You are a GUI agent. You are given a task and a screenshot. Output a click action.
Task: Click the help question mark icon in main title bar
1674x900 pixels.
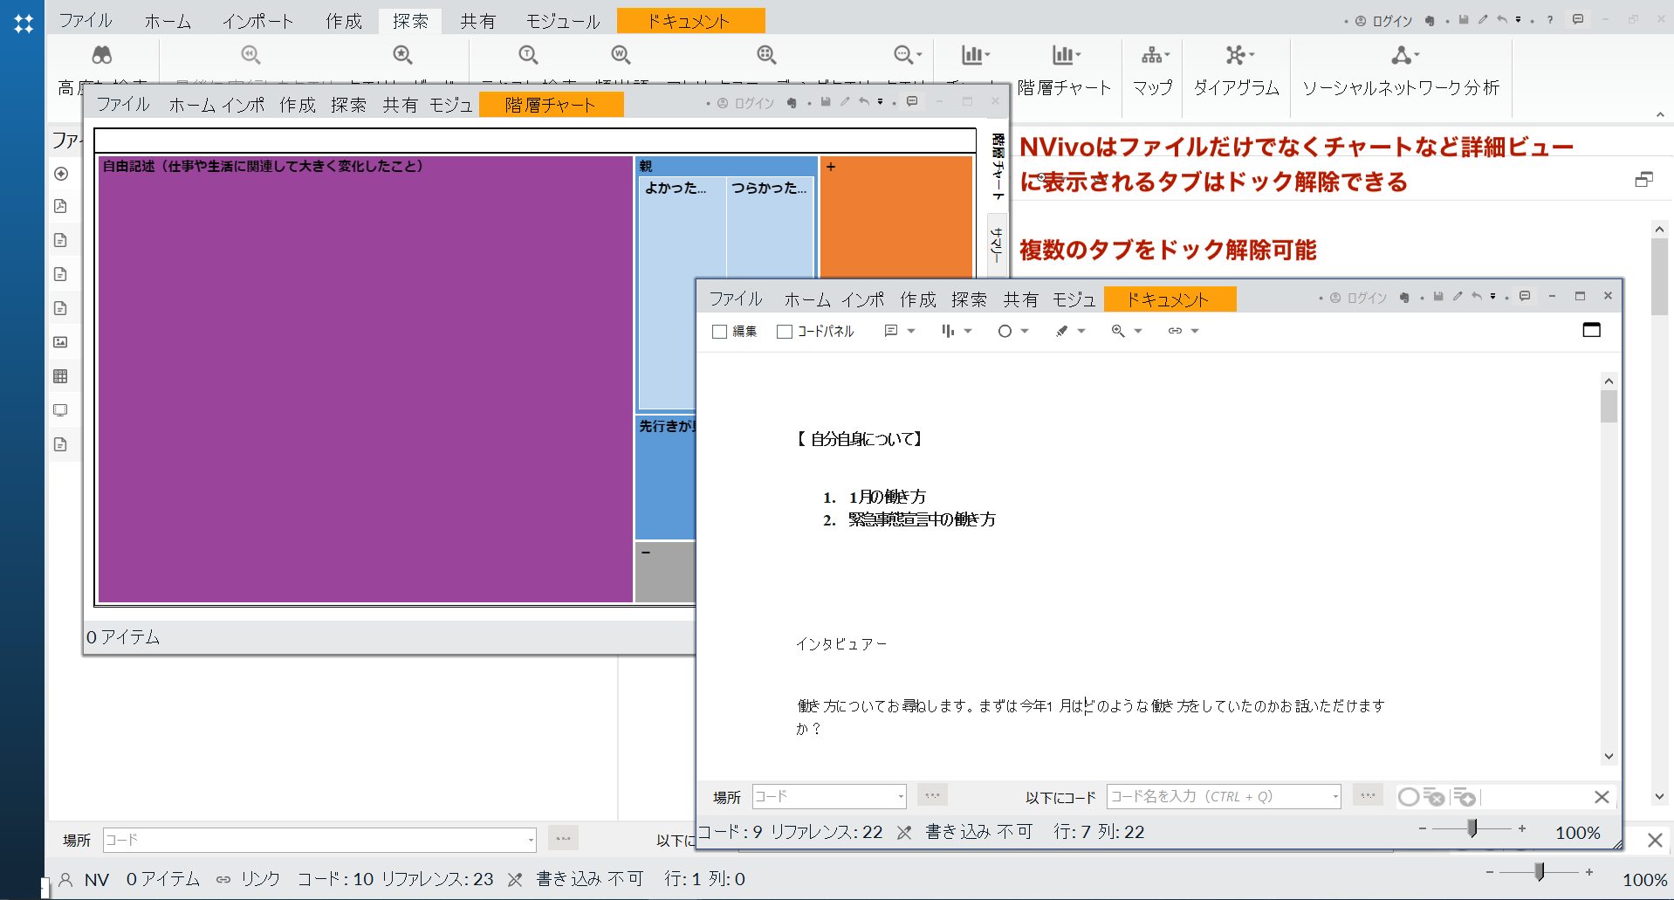click(x=1550, y=20)
